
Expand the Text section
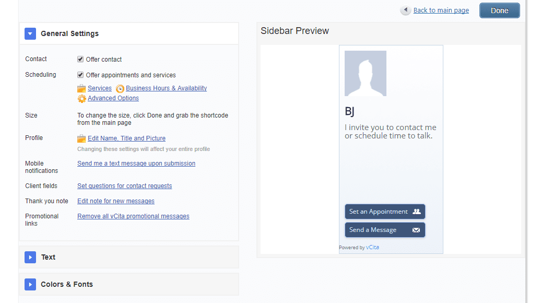coord(30,258)
